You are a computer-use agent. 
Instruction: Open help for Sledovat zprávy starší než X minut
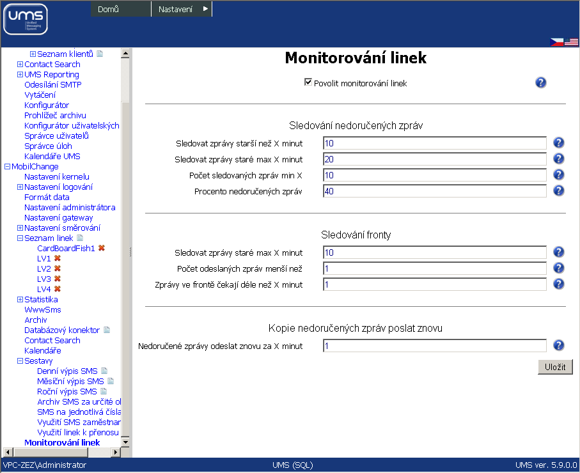tap(558, 143)
